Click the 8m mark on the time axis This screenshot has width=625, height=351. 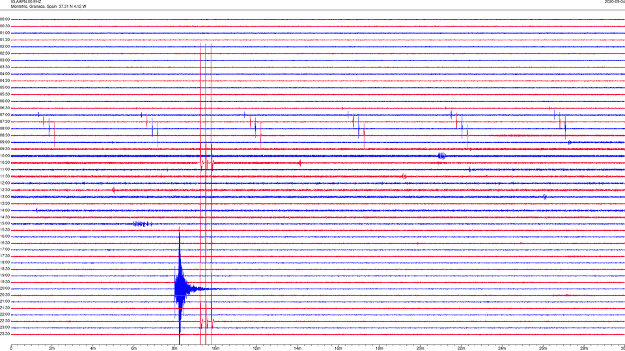tap(174, 348)
